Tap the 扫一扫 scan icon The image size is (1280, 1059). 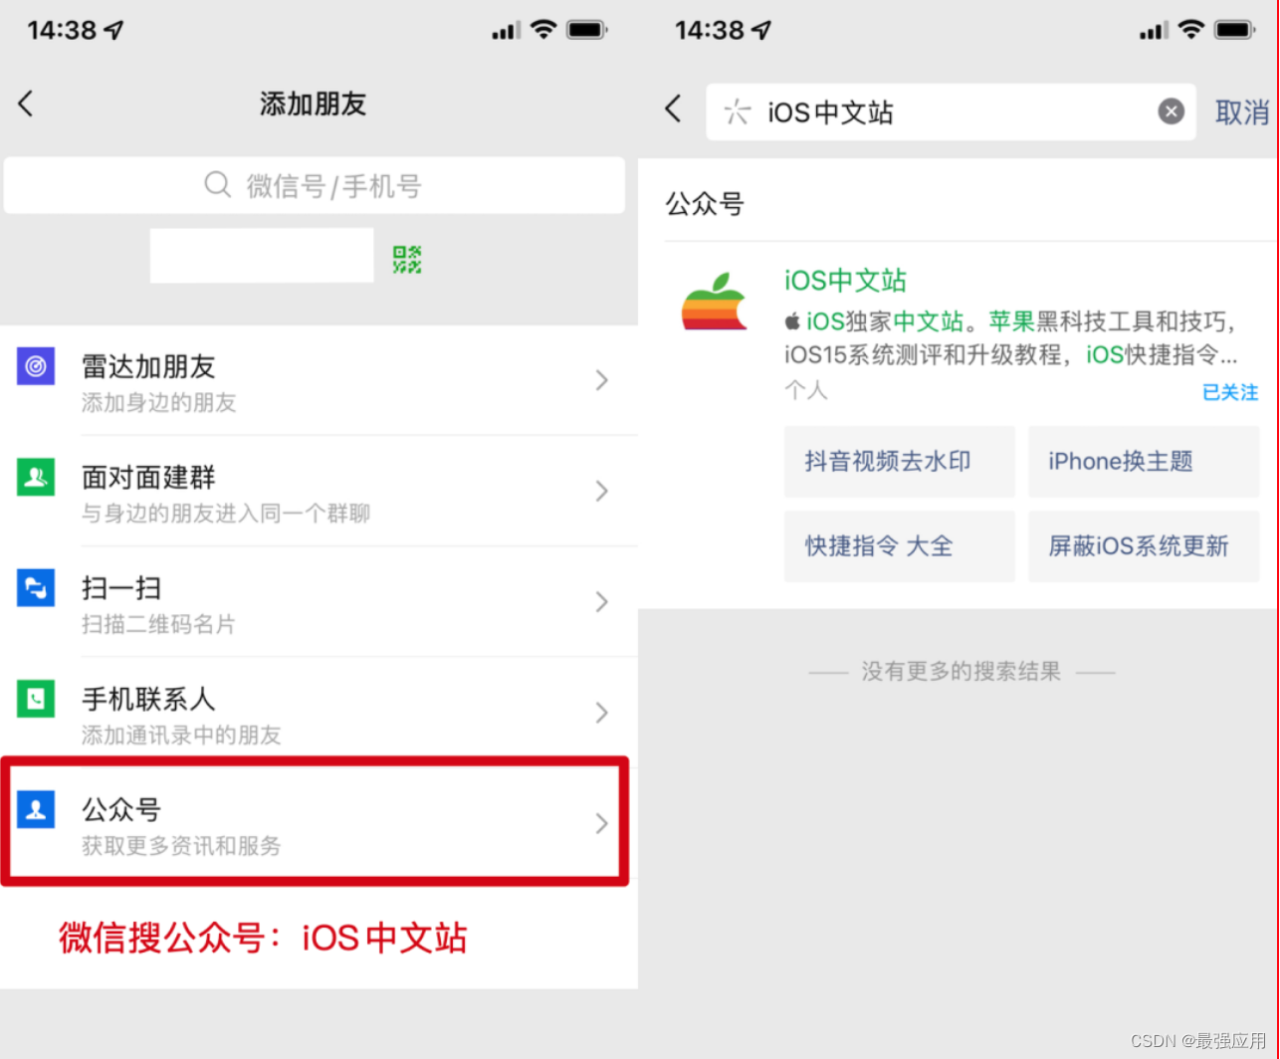(36, 588)
